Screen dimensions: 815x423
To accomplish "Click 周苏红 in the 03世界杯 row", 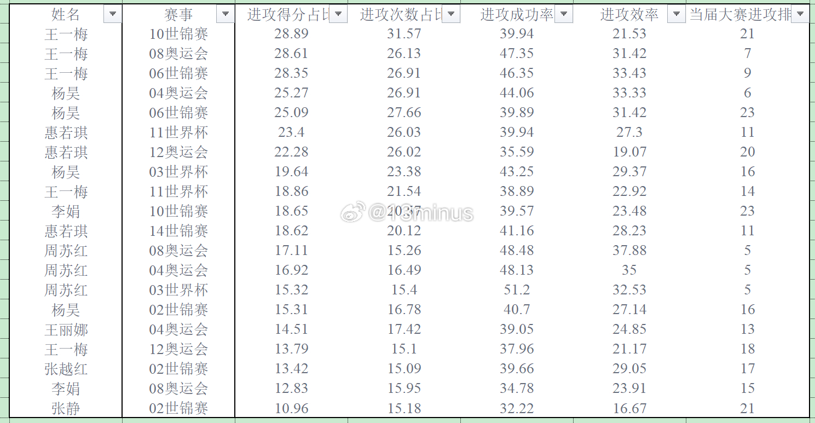I will [x=66, y=290].
